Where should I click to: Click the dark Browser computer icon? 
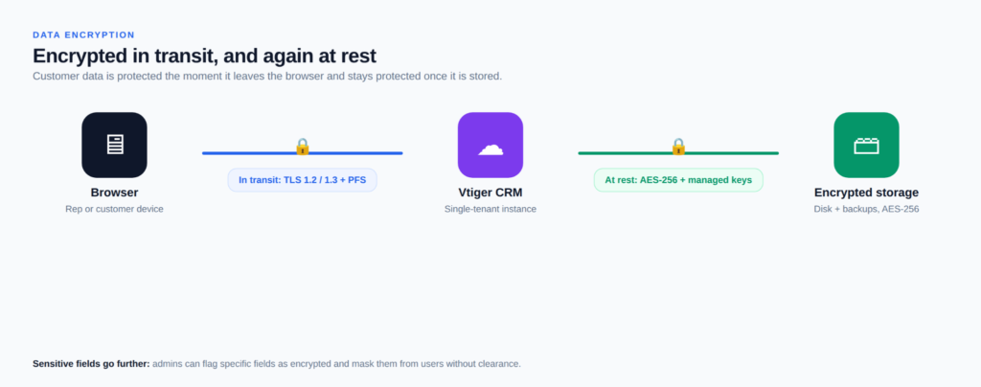point(115,145)
